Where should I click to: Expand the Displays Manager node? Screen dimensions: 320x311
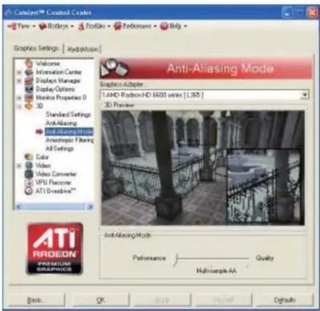(x=19, y=81)
